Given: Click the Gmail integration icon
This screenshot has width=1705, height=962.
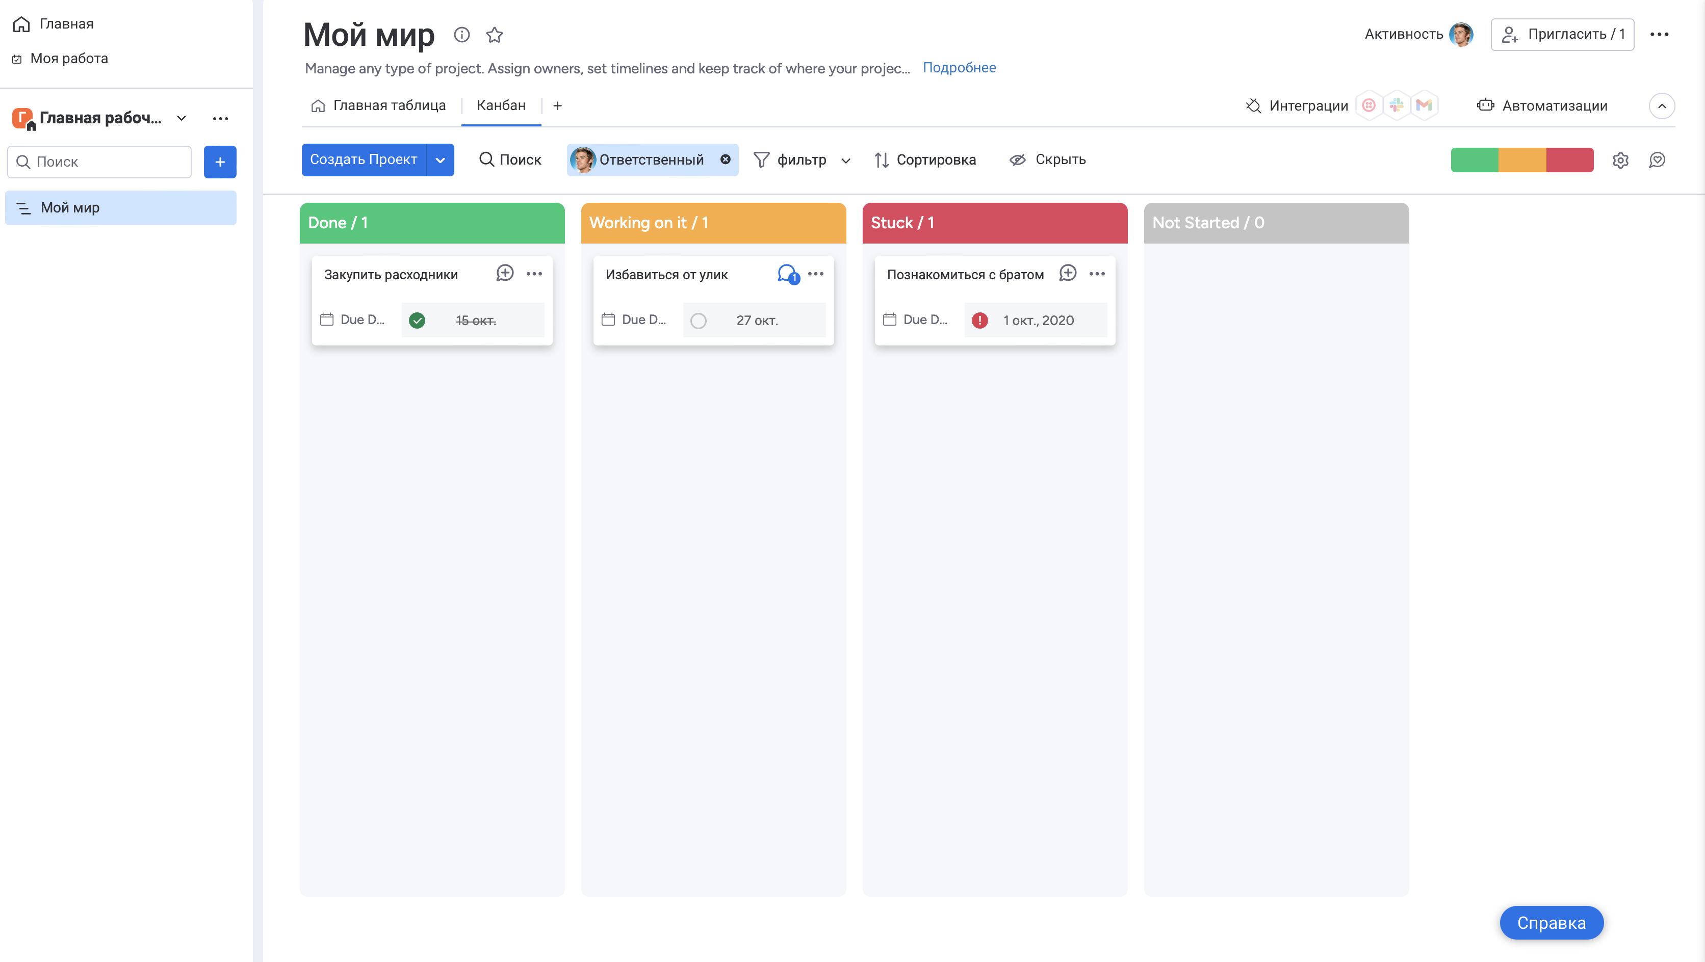Looking at the screenshot, I should (x=1424, y=105).
